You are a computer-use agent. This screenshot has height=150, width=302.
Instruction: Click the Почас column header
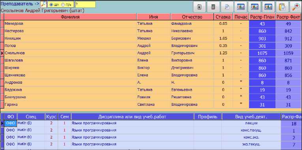click(241, 17)
